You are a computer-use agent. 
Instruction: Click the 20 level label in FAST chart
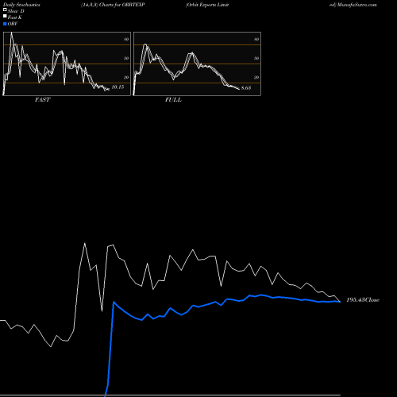tap(126, 77)
